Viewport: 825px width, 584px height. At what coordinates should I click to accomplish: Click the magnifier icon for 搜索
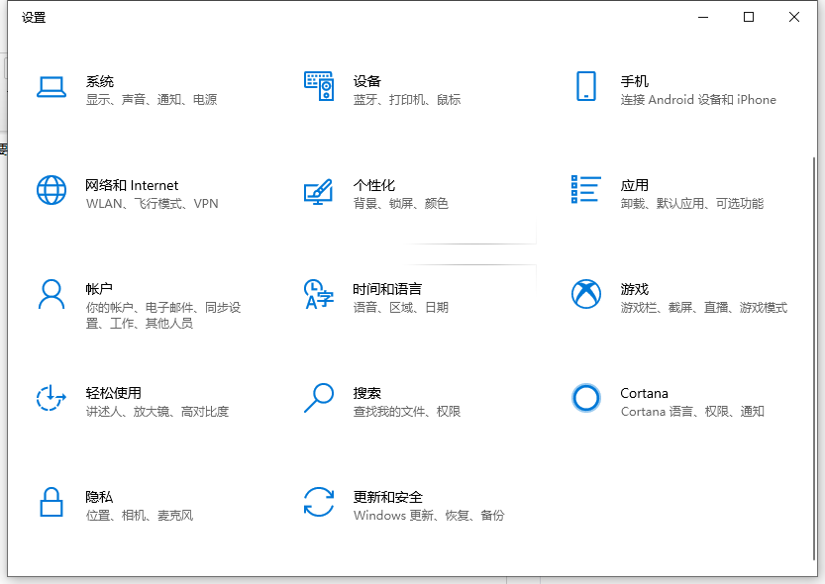(318, 398)
